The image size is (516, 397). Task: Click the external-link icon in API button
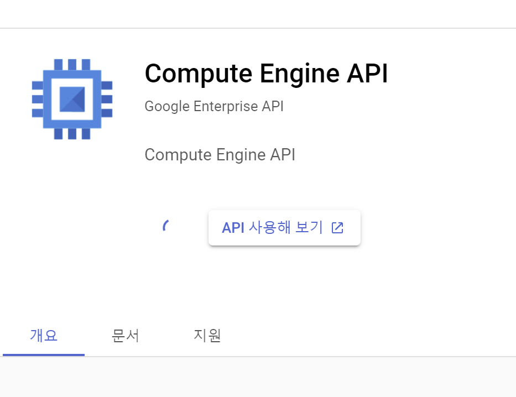click(x=337, y=228)
